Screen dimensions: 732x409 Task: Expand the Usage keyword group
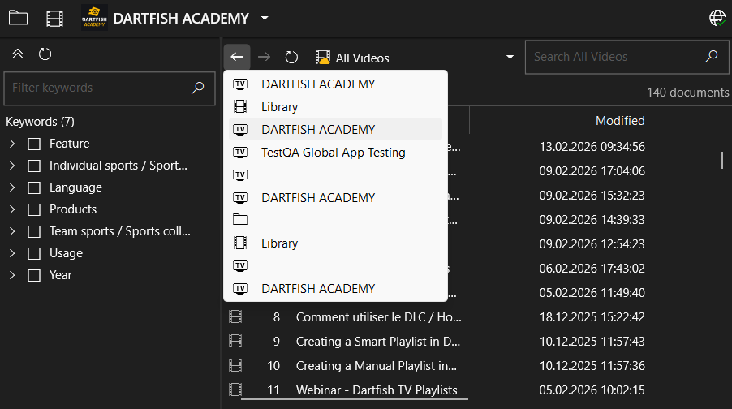pos(13,253)
